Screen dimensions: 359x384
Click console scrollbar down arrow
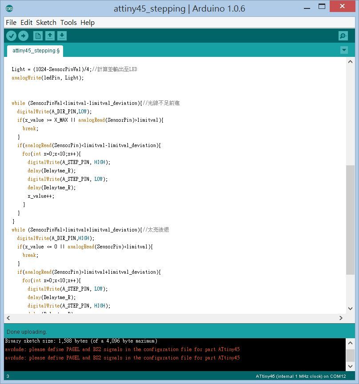coord(350,366)
